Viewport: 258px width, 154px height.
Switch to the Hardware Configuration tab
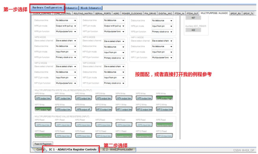click(47, 8)
